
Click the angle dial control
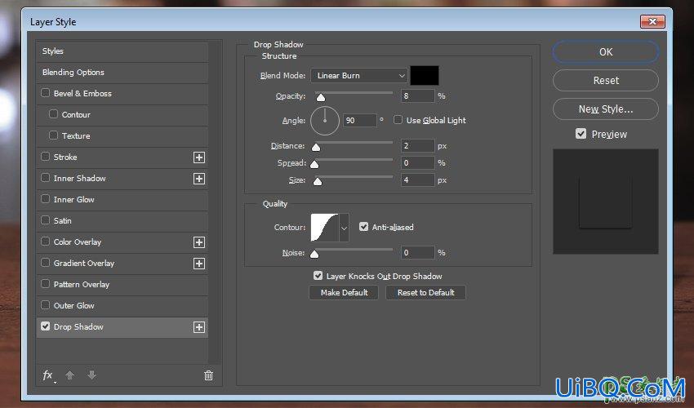[x=325, y=121]
